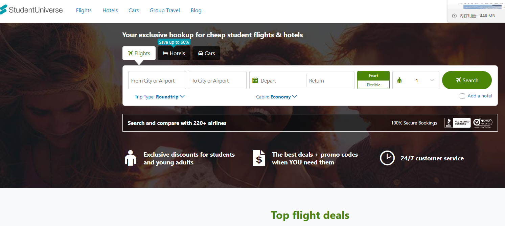Click the Norton Secured badge
Image resolution: width=505 pixels, height=226 pixels.
point(483,123)
